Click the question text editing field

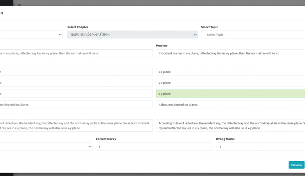(76, 53)
